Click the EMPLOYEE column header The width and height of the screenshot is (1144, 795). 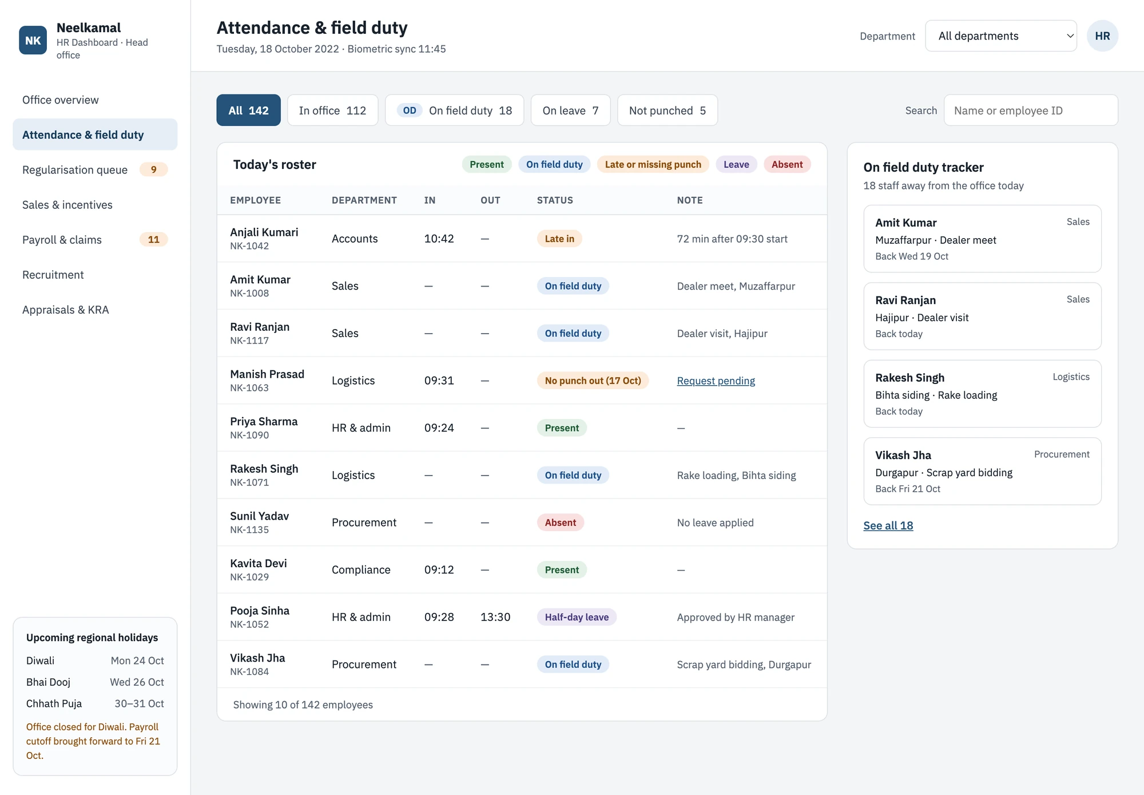[255, 200]
